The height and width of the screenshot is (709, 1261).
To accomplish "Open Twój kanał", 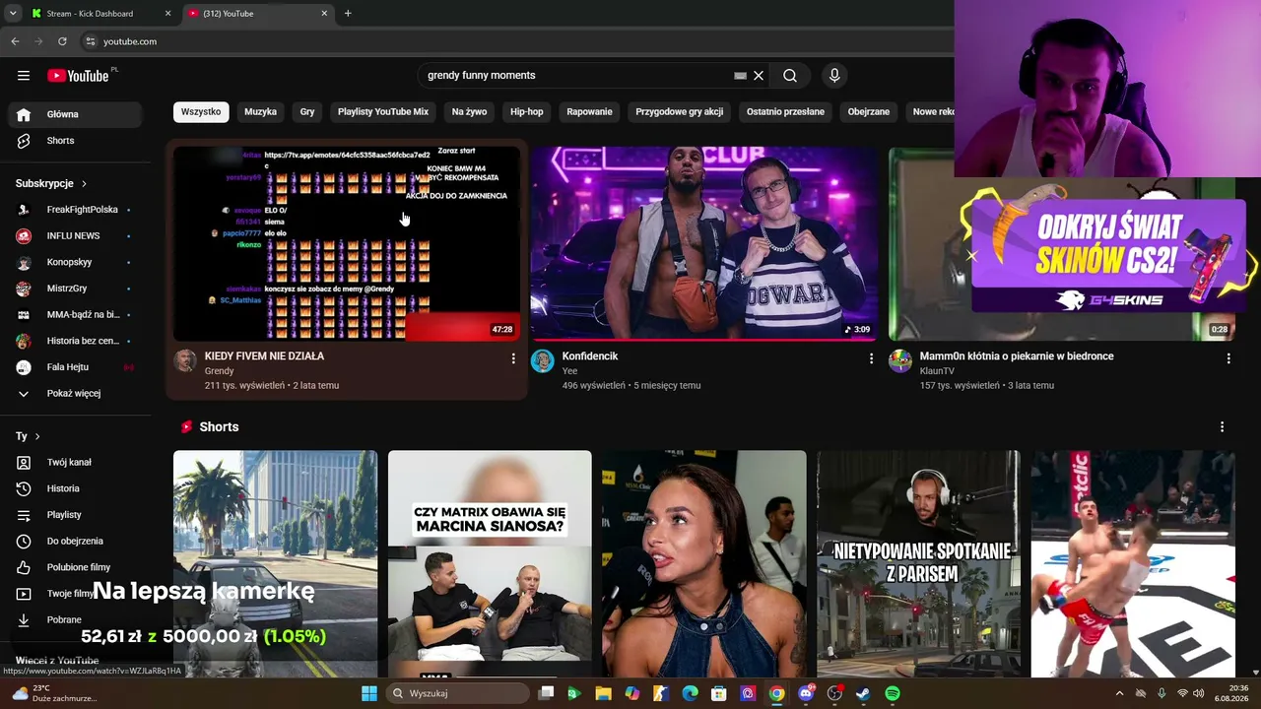I will click(77, 463).
